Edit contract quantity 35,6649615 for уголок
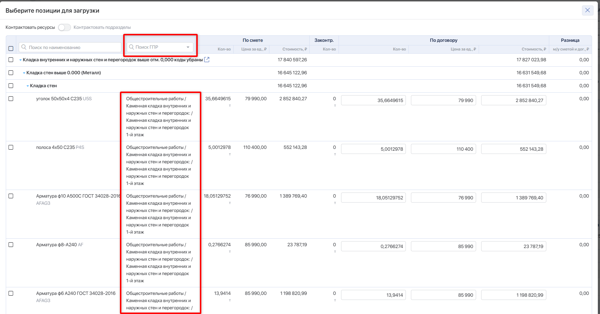 tap(373, 101)
